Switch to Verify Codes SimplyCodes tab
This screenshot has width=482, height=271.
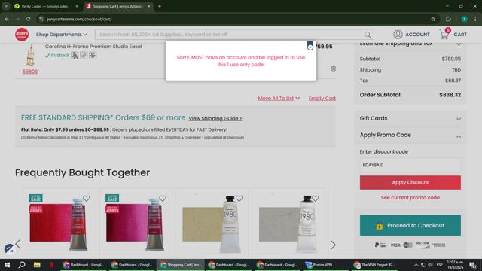click(x=45, y=6)
